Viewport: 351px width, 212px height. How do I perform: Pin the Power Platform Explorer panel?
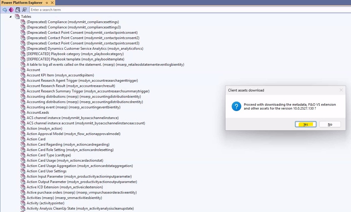coord(47,3)
